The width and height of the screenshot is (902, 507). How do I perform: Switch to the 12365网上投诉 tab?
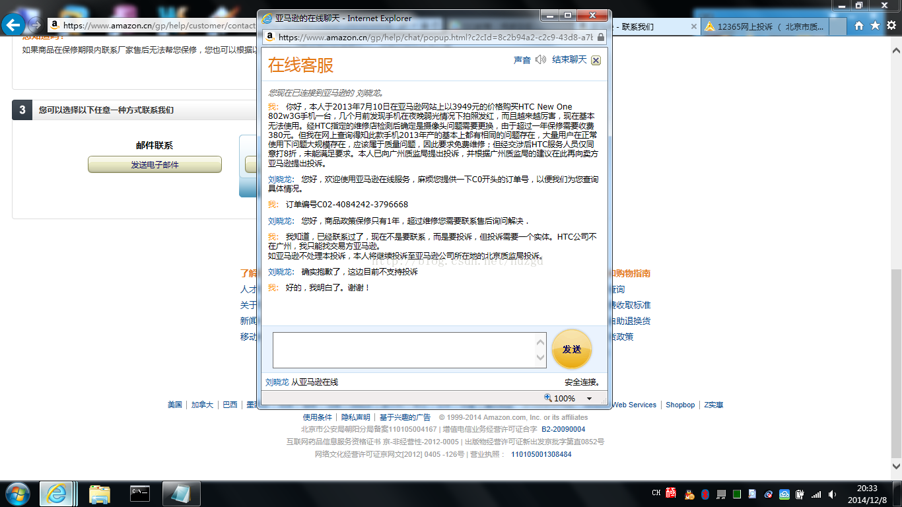click(x=766, y=26)
